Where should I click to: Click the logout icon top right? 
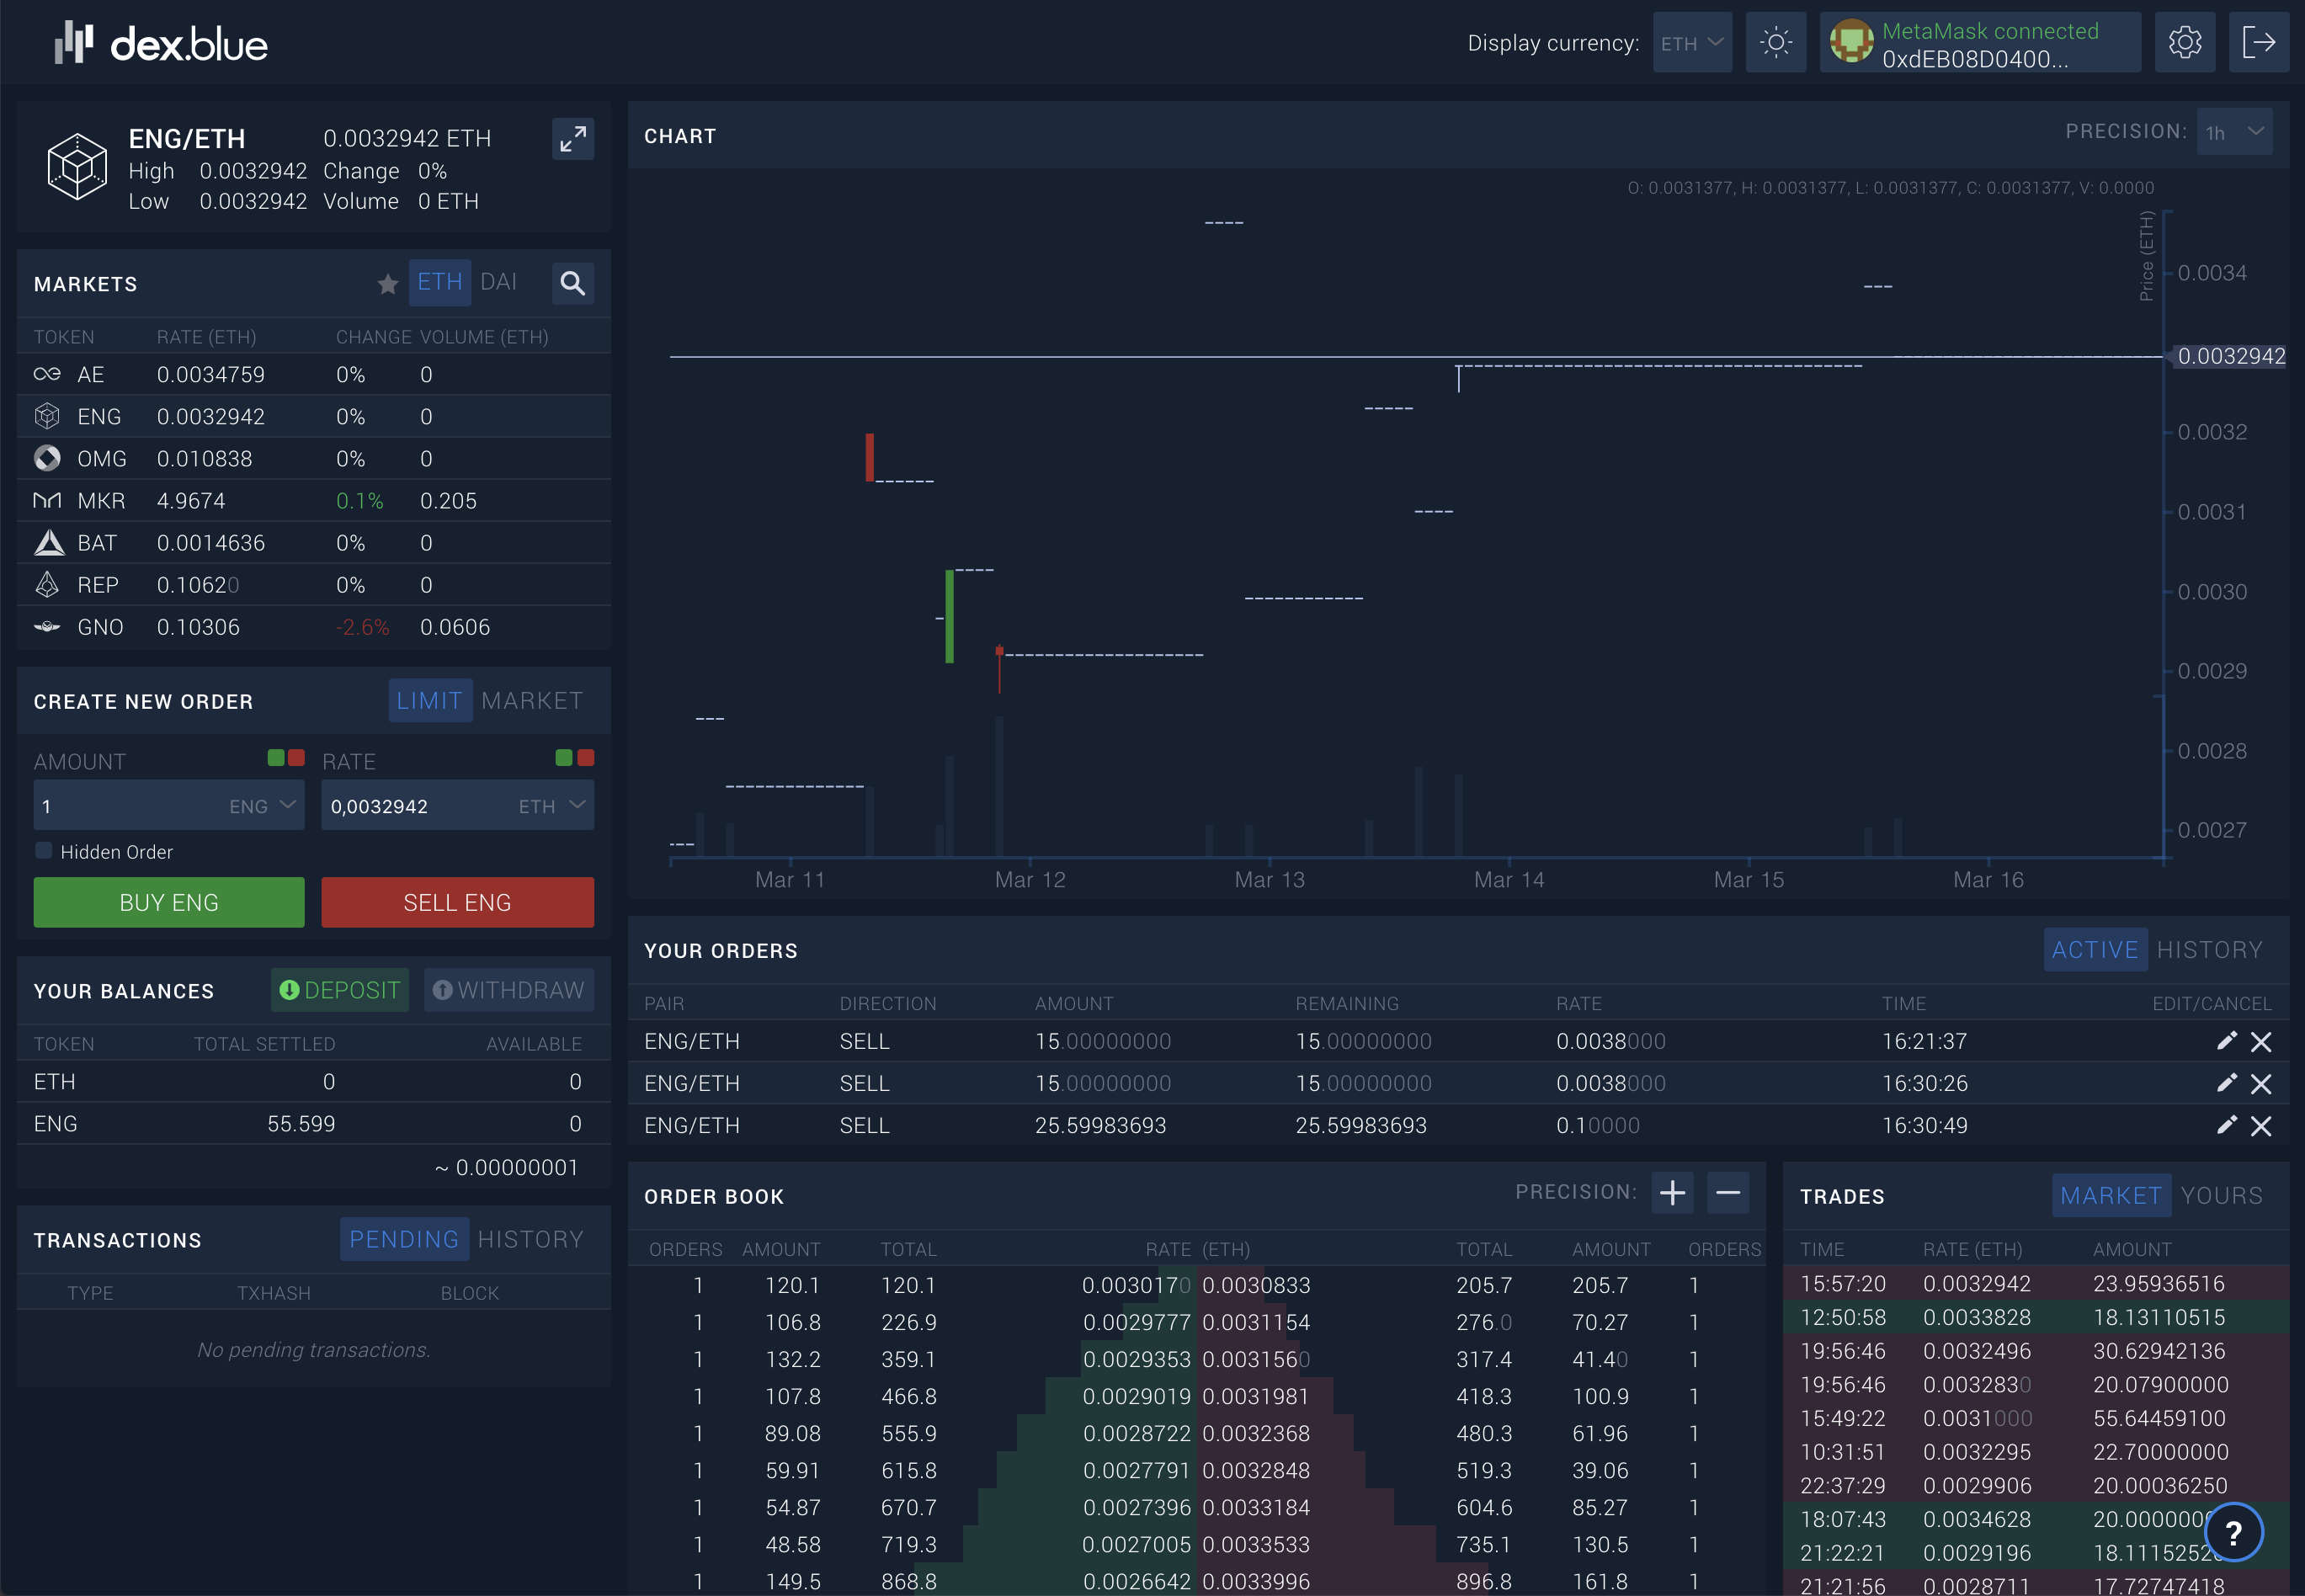2259,42
